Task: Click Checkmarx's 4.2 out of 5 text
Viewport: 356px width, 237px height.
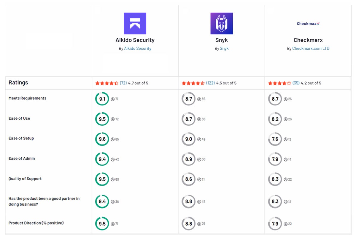Action: (311, 83)
